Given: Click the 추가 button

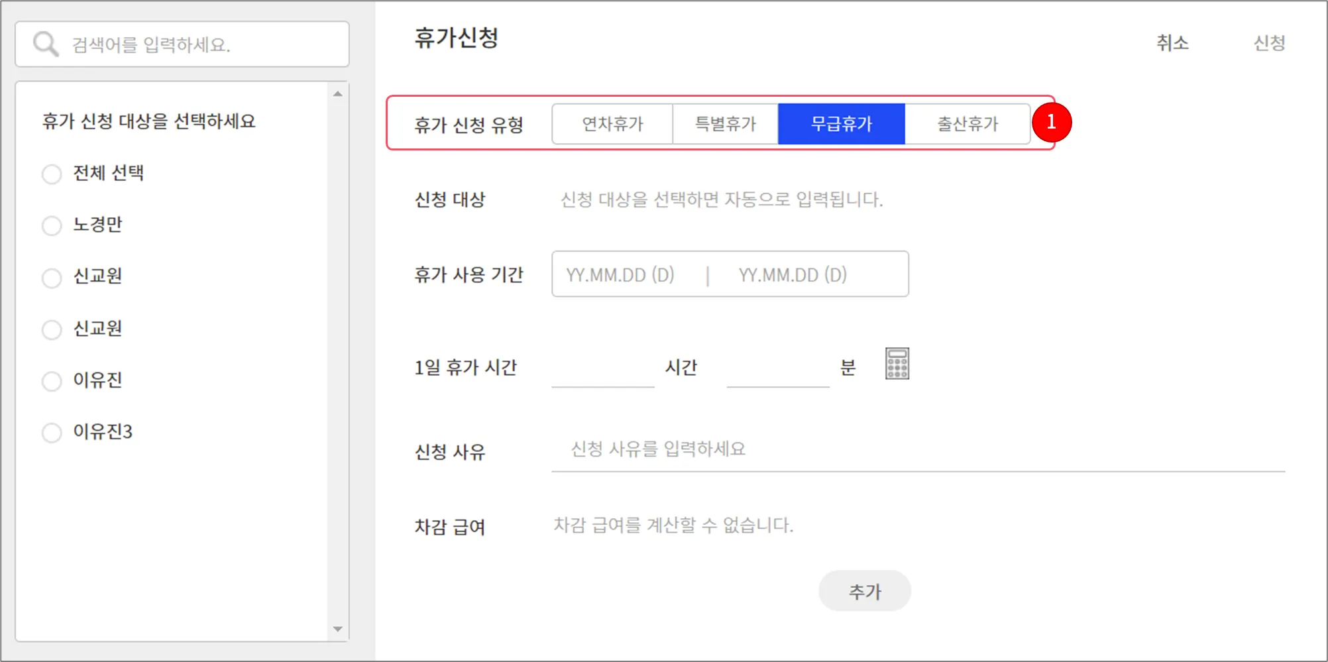Looking at the screenshot, I should pos(865,591).
